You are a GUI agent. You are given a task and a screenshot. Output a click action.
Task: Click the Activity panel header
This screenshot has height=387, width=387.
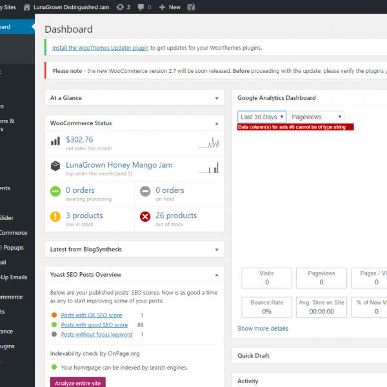tap(310, 381)
